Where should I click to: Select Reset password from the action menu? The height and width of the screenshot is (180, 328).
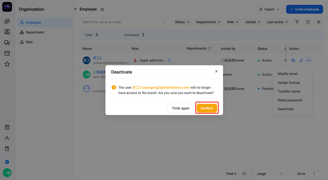[290, 100]
